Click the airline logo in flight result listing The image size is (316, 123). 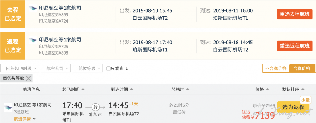pyautogui.click(x=8, y=107)
